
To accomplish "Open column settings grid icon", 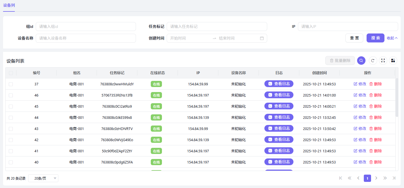I will click(393, 61).
